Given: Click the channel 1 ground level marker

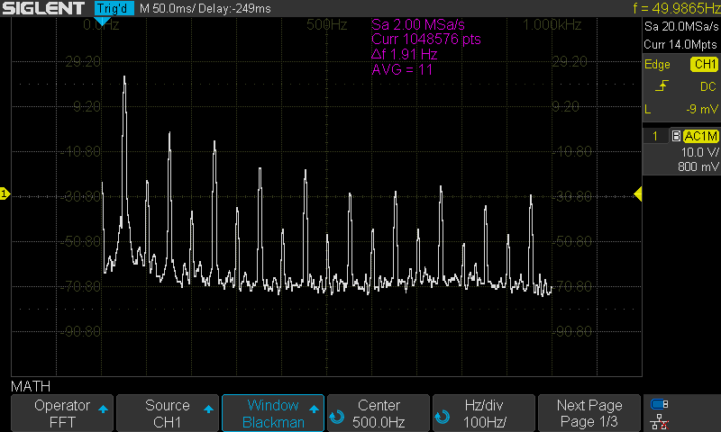Looking at the screenshot, I should (5, 193).
